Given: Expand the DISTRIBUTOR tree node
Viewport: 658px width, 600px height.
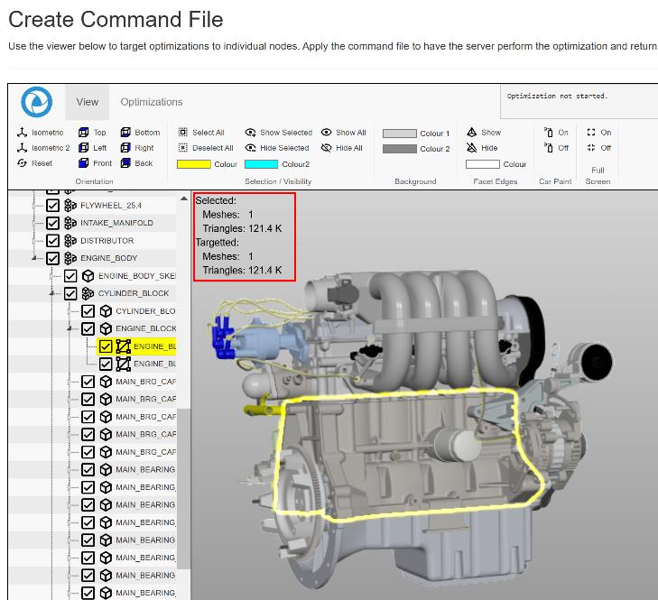Looking at the screenshot, I should point(34,241).
